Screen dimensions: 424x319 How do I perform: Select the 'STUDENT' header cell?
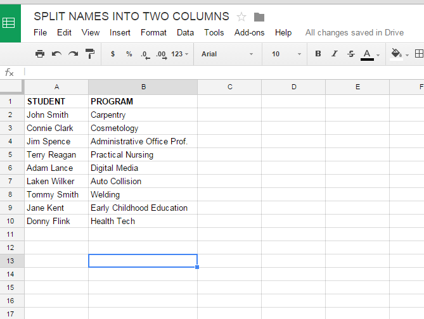pyautogui.click(x=56, y=101)
